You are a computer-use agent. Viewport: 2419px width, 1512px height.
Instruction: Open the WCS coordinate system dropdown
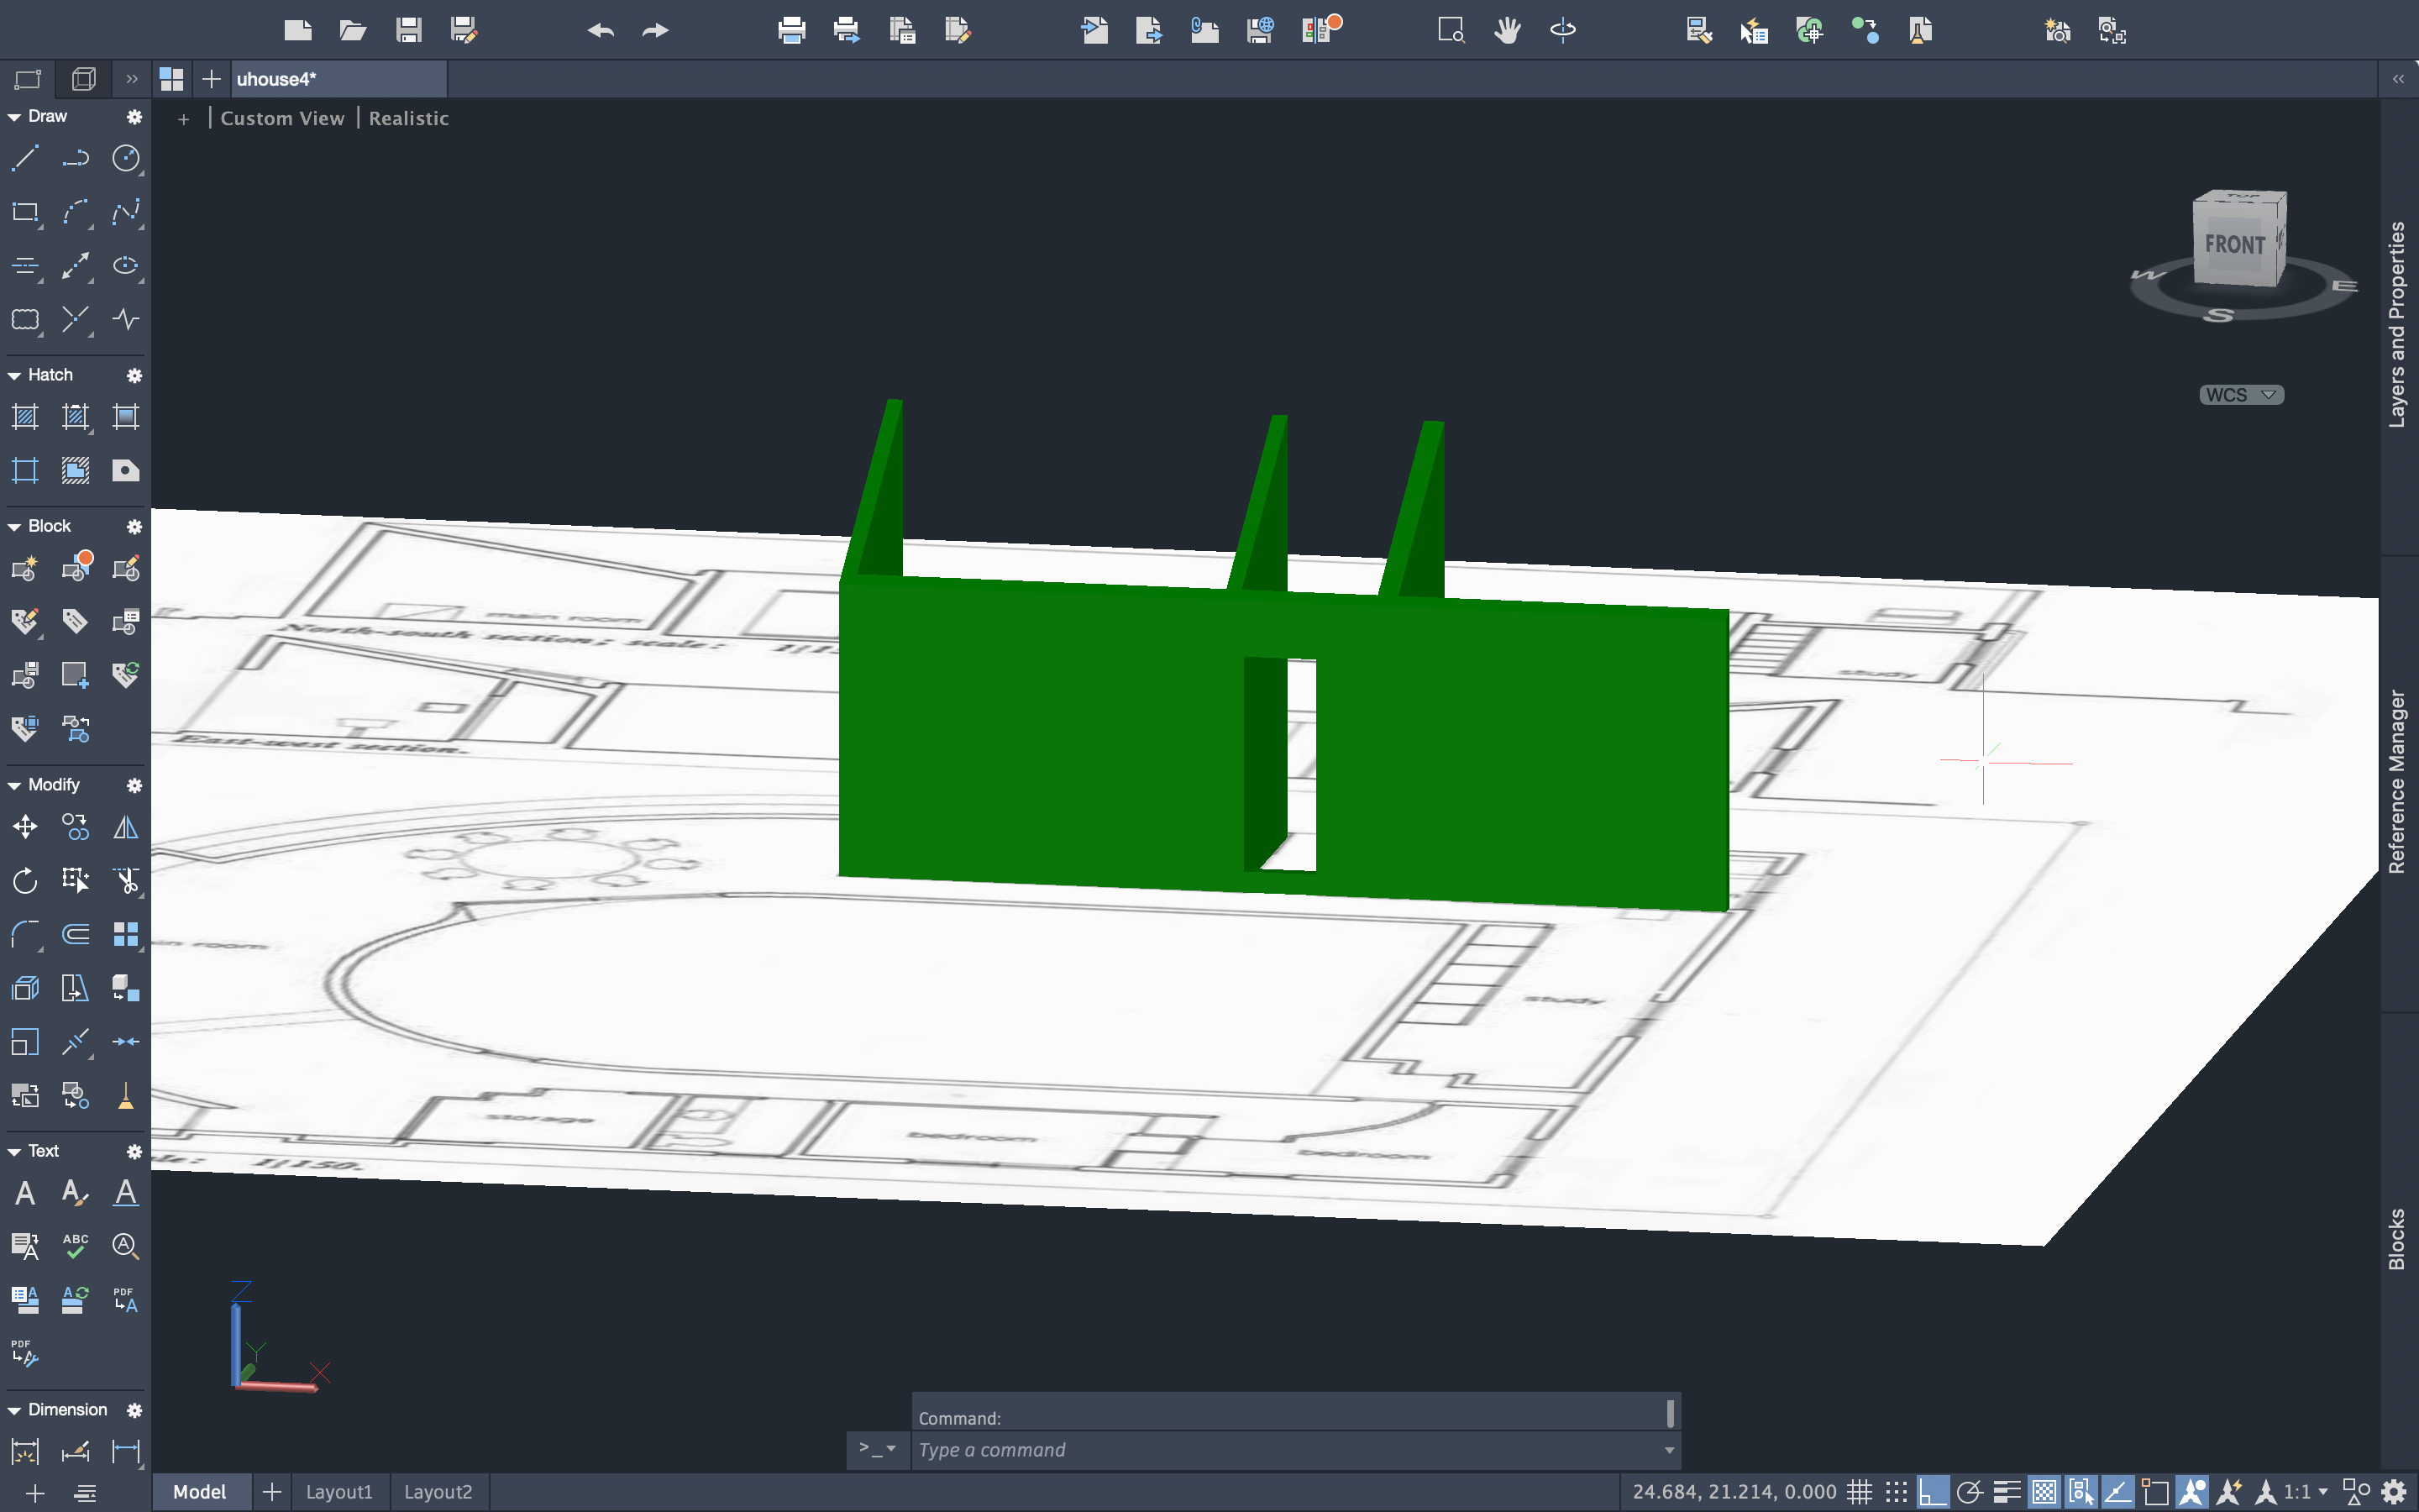point(2241,395)
